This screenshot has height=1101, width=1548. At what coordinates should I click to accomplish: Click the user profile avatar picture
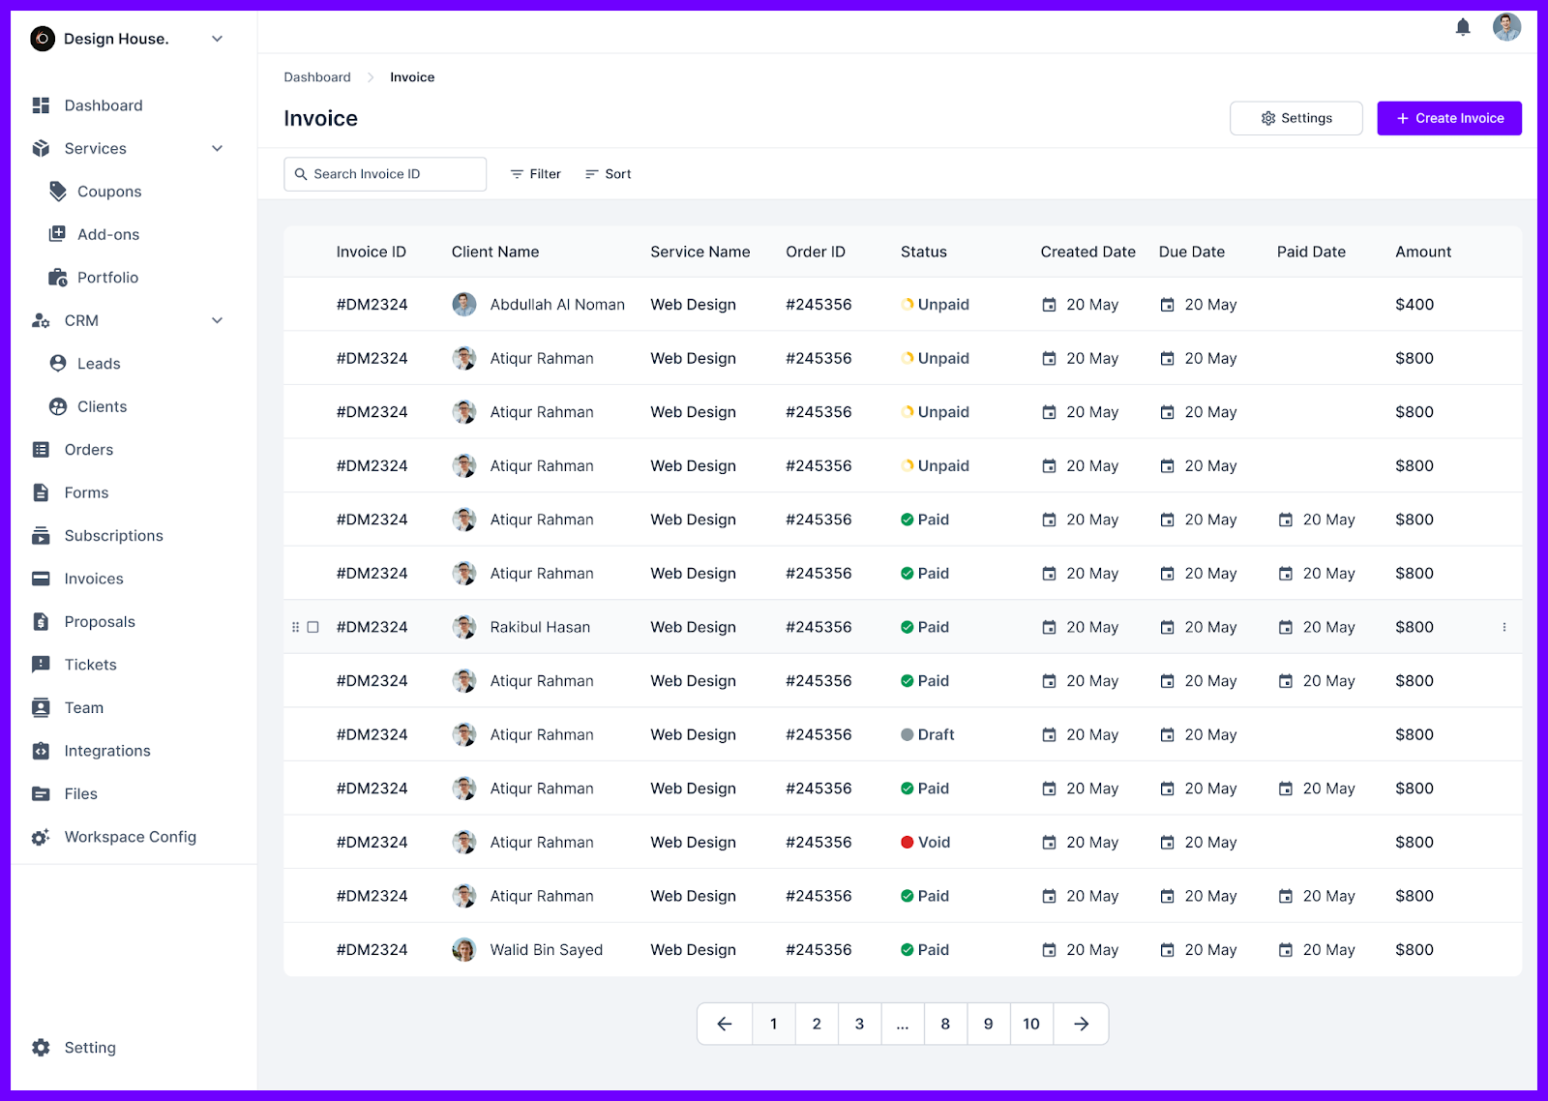click(x=1506, y=27)
